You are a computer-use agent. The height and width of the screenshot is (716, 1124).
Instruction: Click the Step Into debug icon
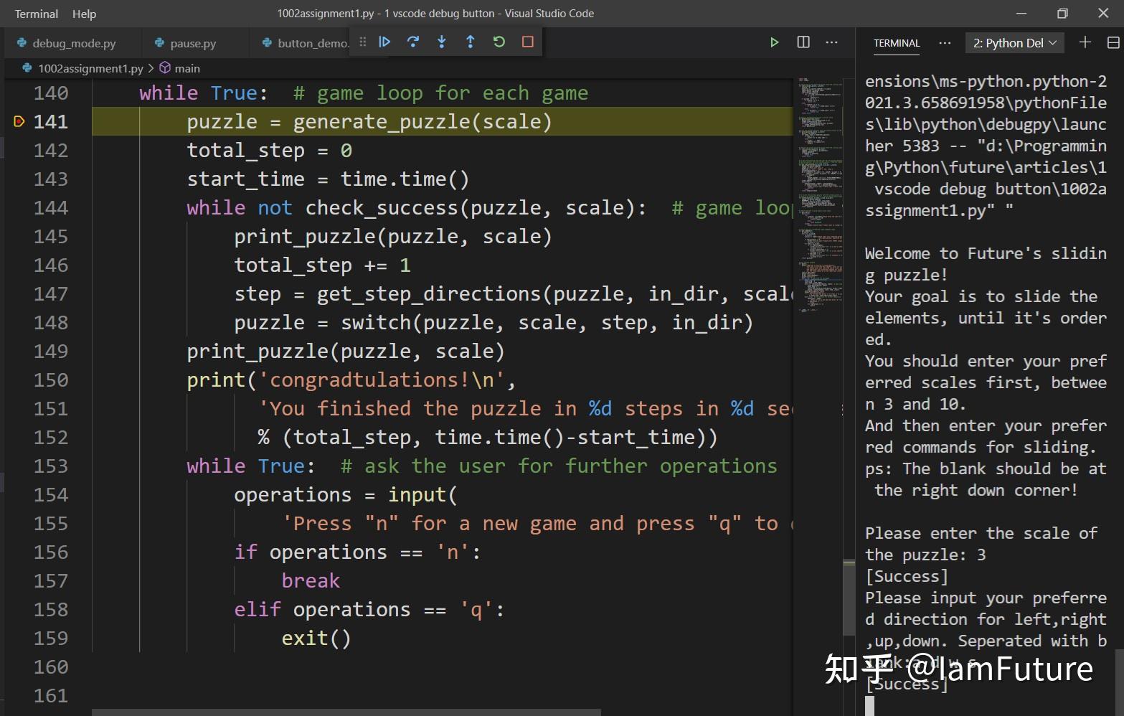point(442,42)
